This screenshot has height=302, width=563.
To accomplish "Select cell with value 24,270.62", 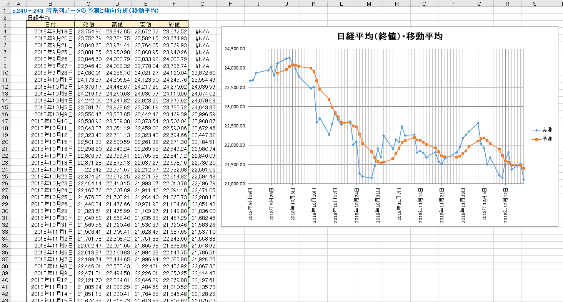I will click(x=174, y=86).
